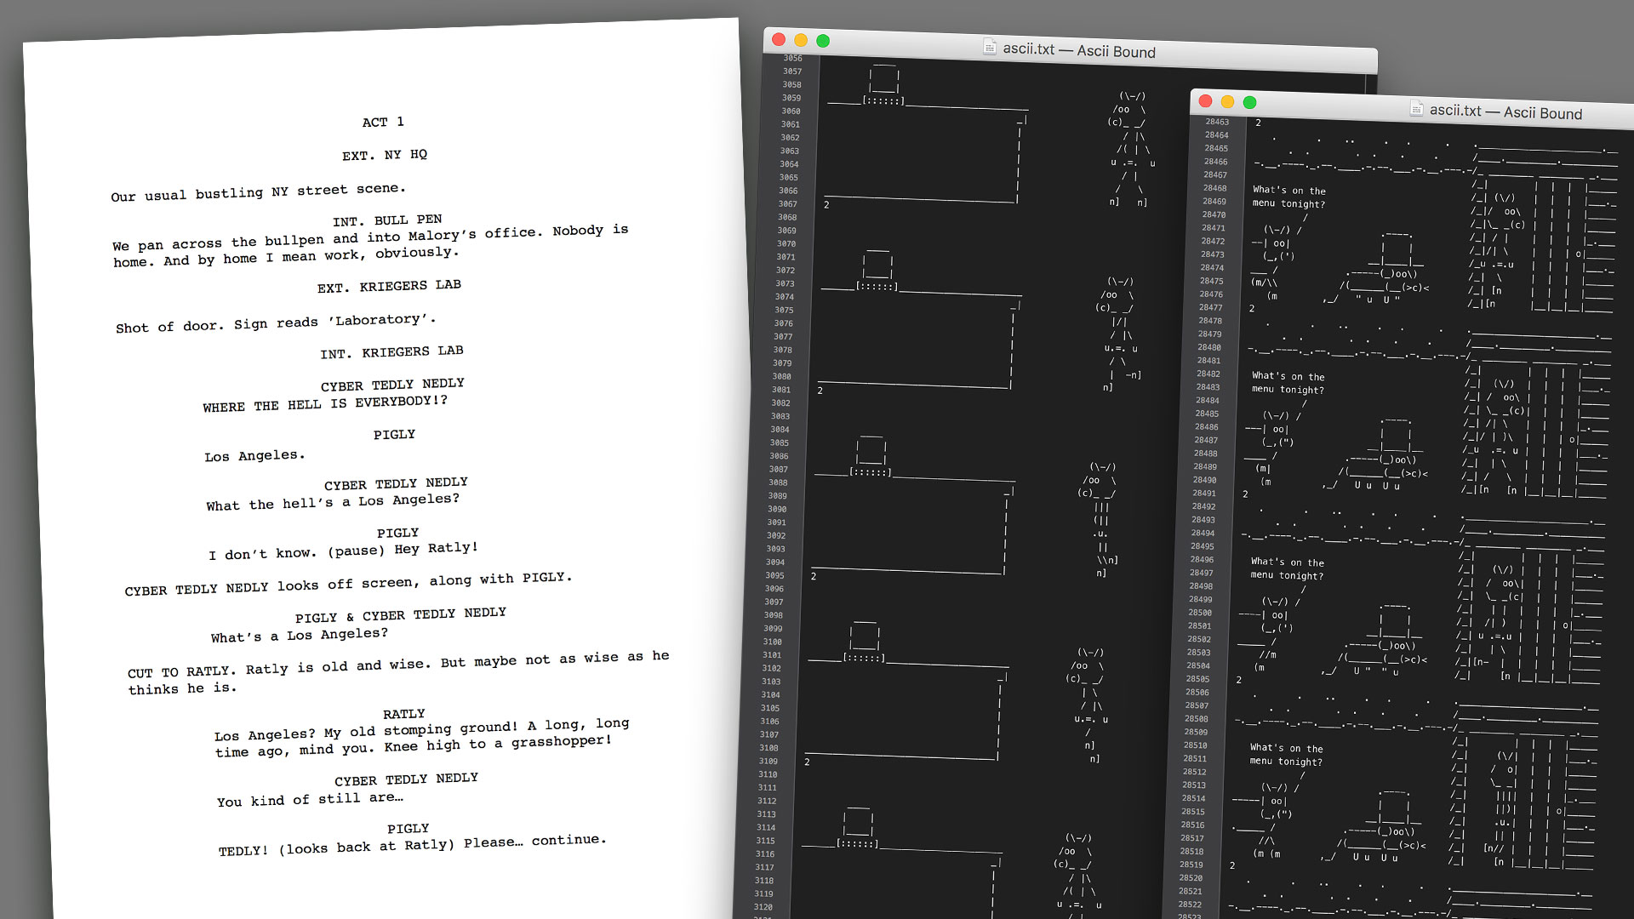Click the dialogue 'WHERE THE HELL IS EVERYBODY!?'

325,403
